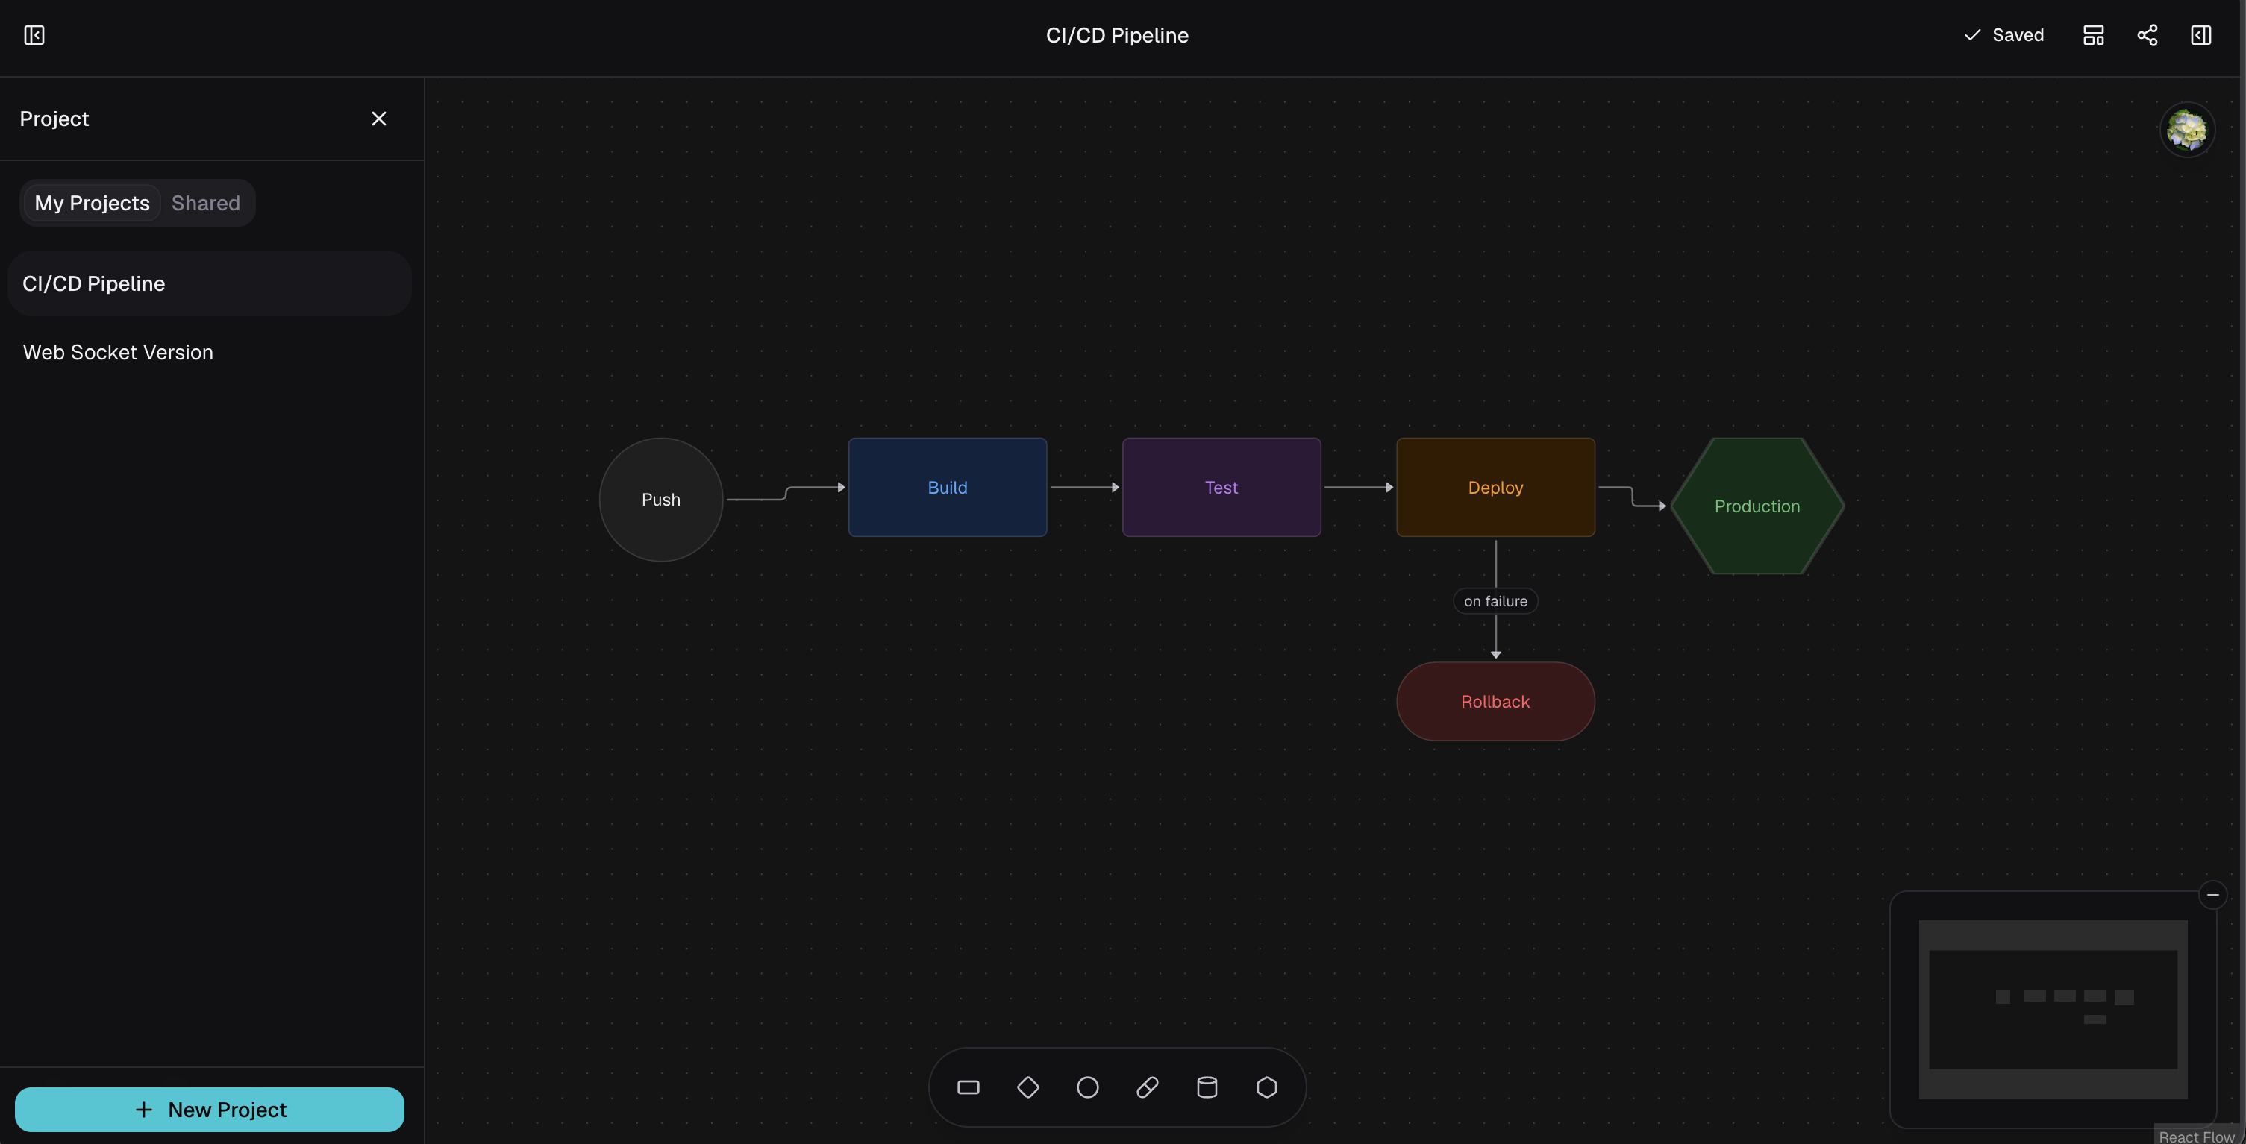2246x1144 pixels.
Task: Open the Web Socket Version project
Action: tap(209, 352)
